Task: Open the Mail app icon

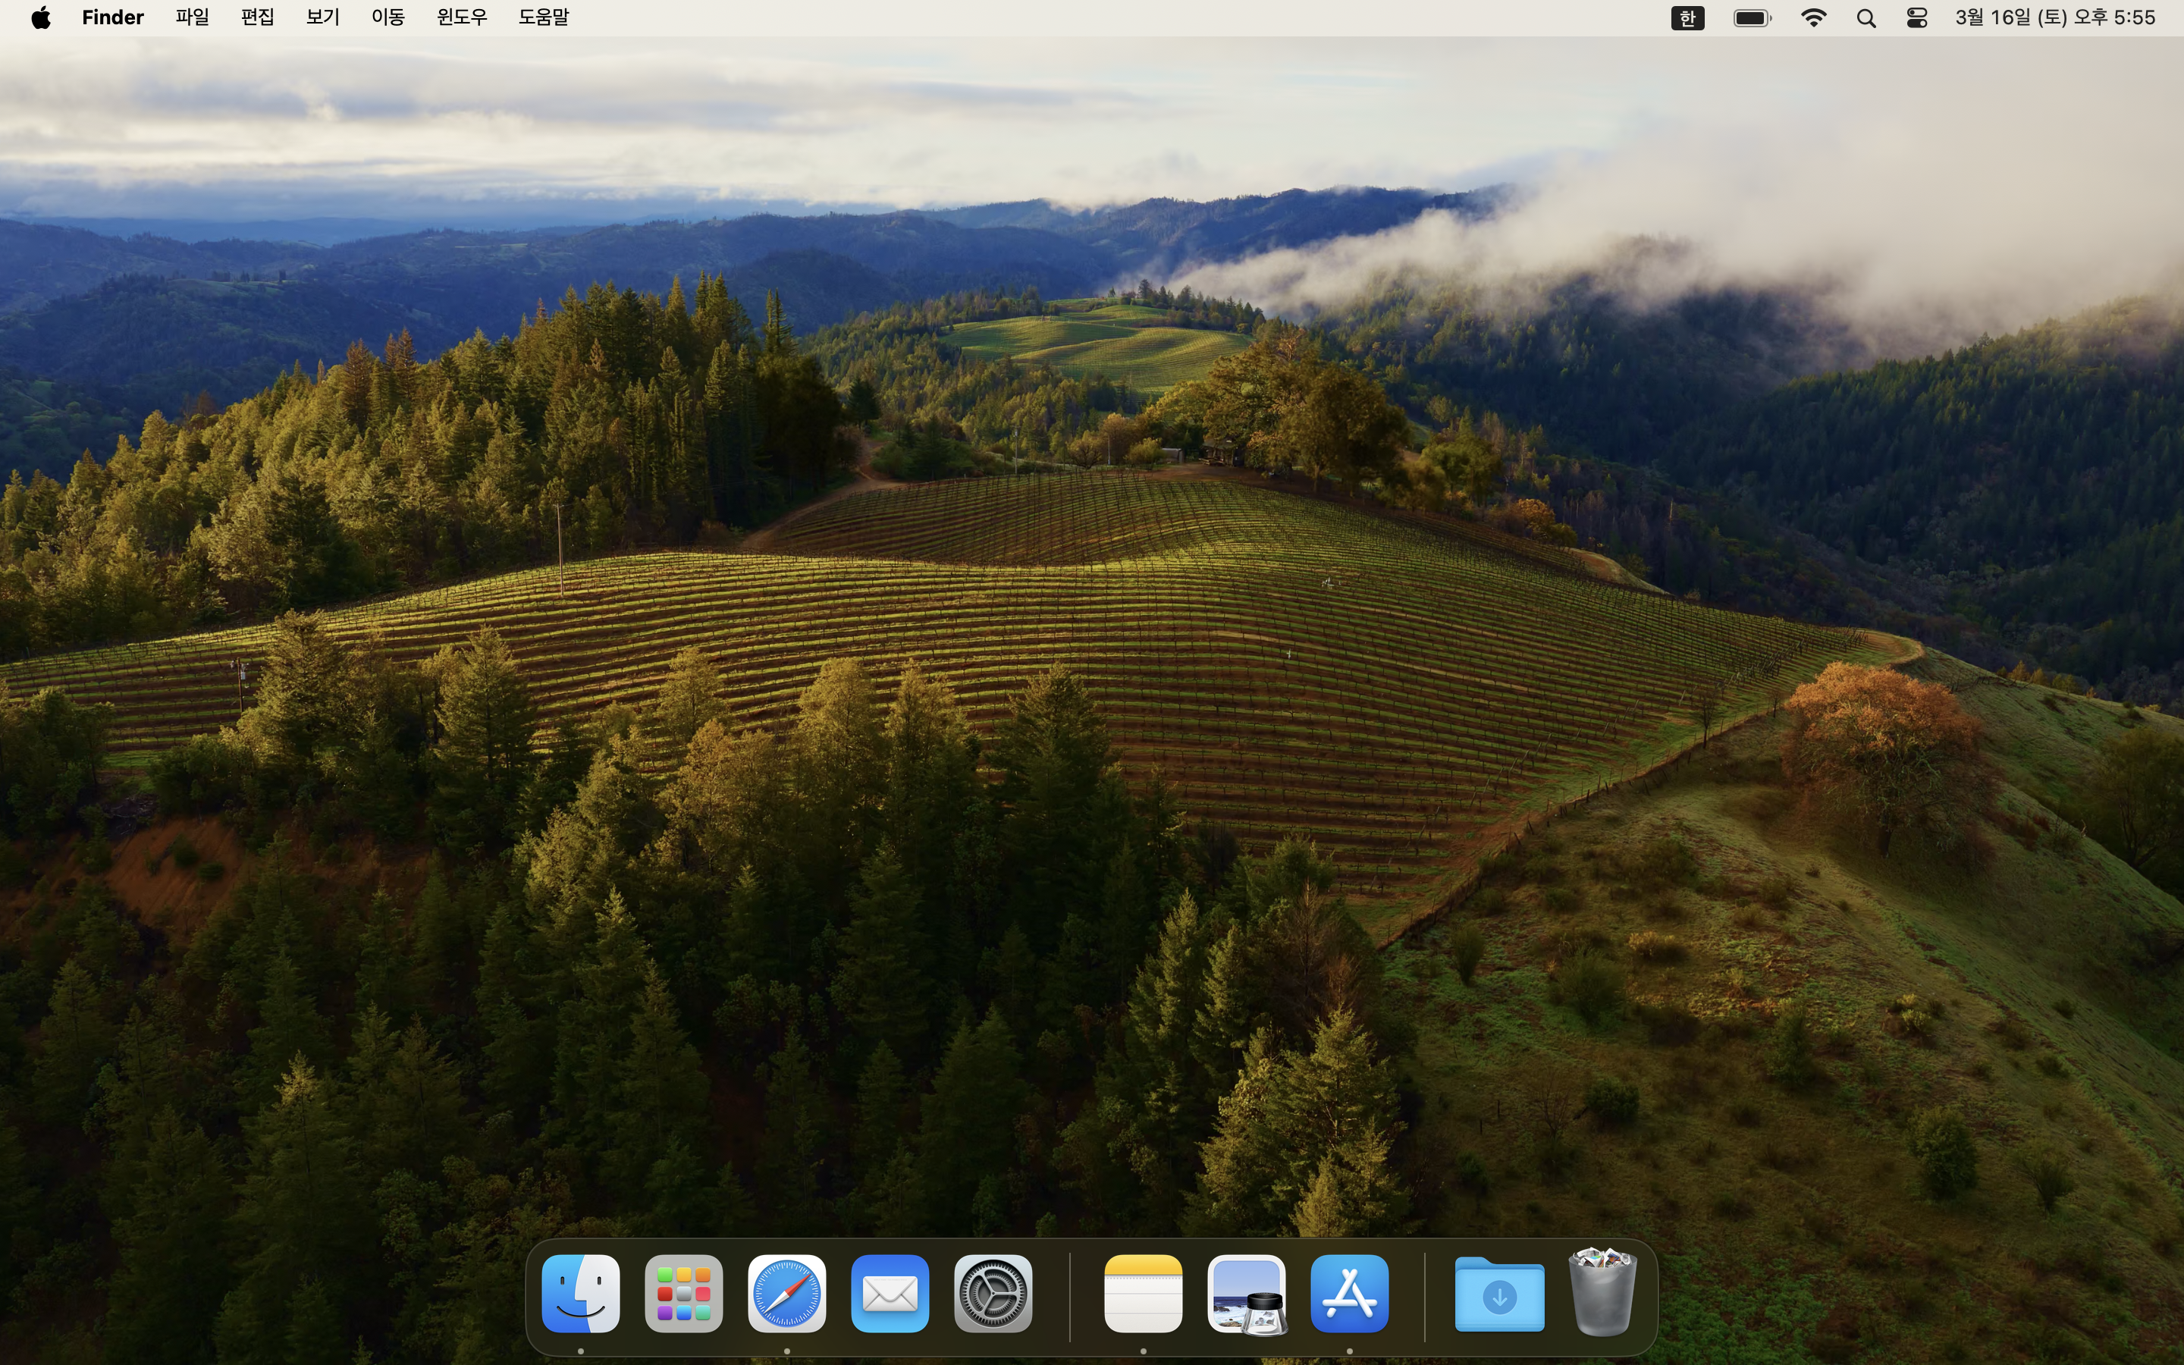Action: tap(889, 1293)
